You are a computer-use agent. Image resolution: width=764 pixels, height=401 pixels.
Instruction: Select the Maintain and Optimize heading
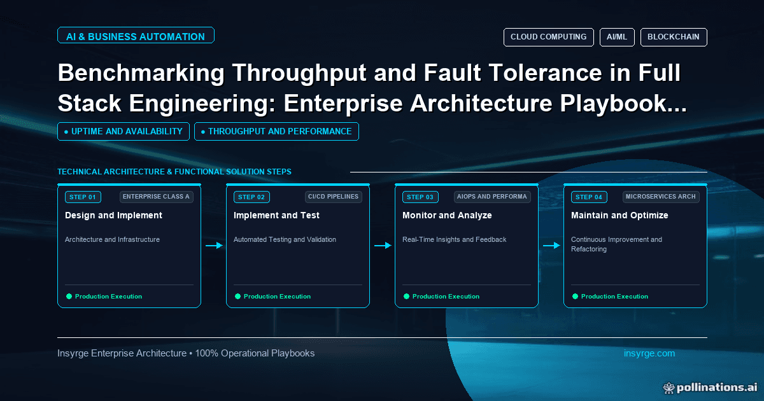(x=619, y=215)
